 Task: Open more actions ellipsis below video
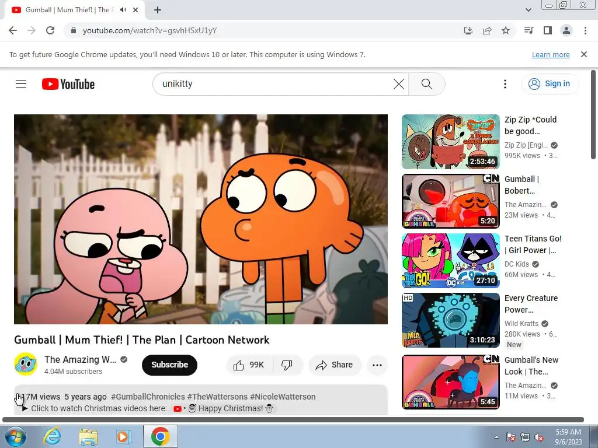[x=377, y=365]
